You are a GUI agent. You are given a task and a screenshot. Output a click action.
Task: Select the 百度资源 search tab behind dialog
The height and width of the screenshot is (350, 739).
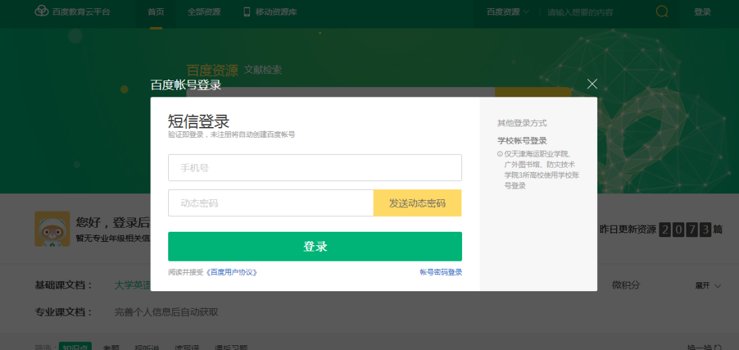212,71
